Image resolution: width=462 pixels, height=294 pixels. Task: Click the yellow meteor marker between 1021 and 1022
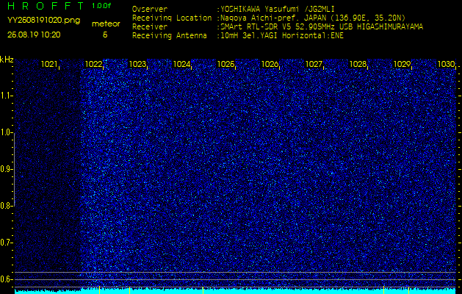pos(100,290)
